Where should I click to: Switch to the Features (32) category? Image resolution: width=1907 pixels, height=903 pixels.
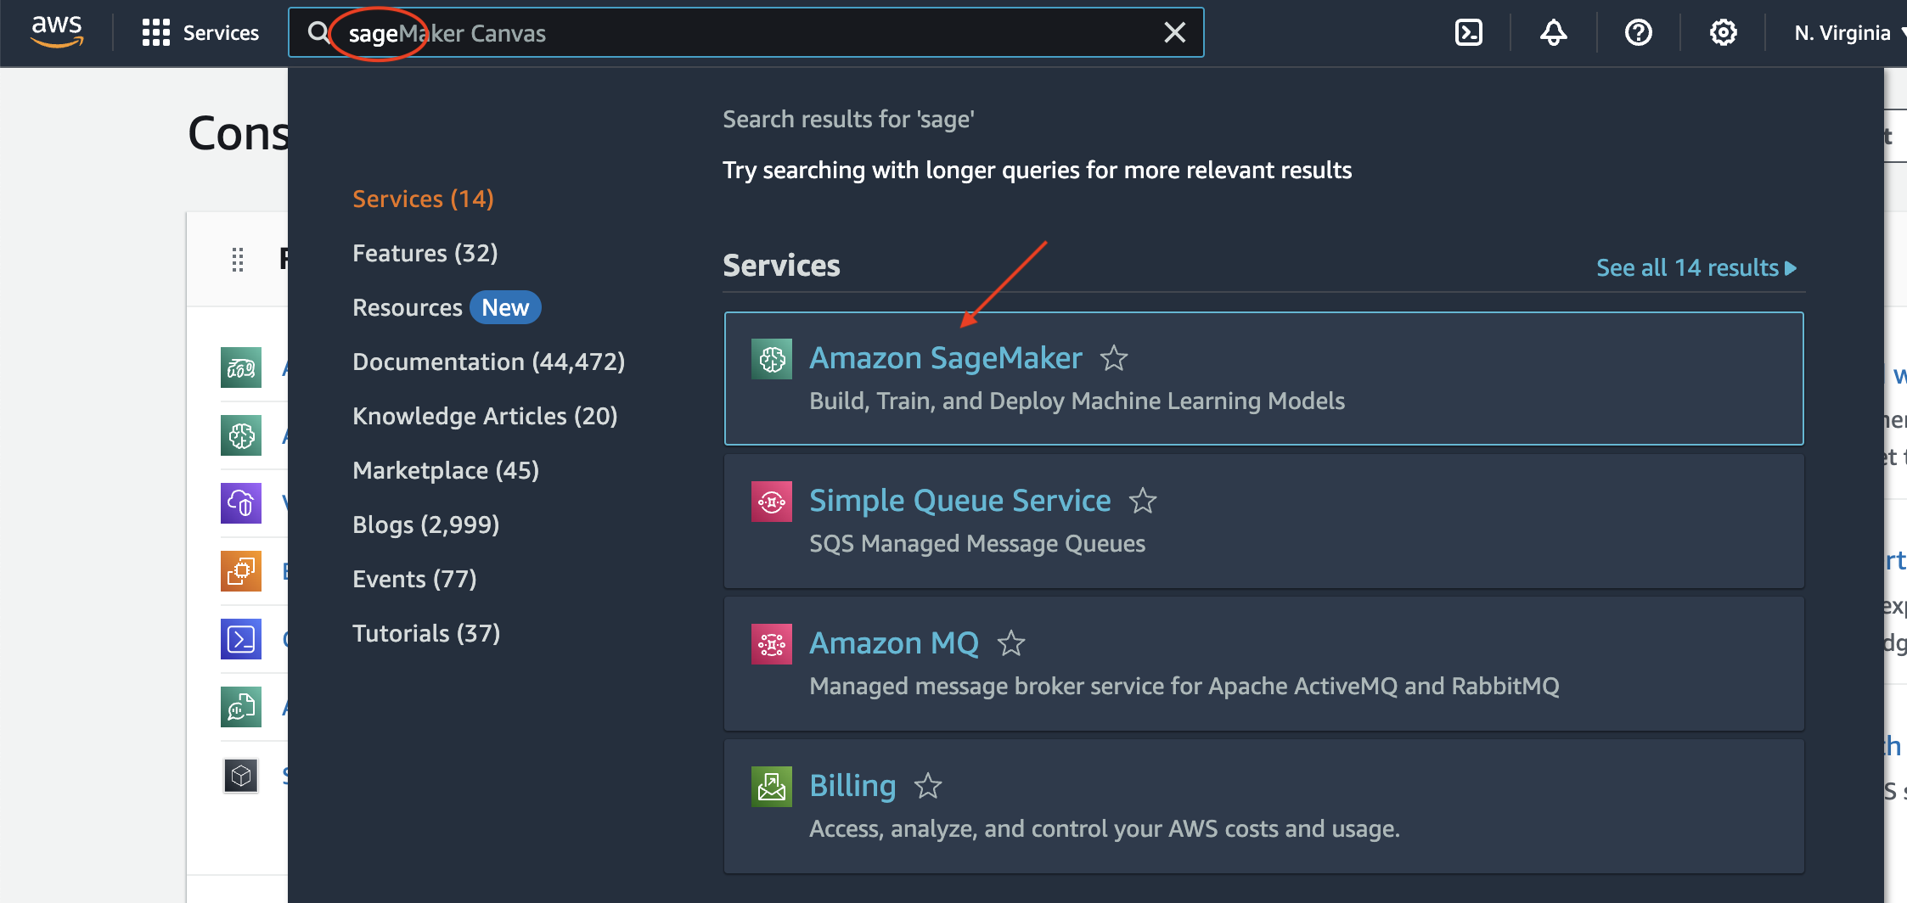pyautogui.click(x=425, y=252)
